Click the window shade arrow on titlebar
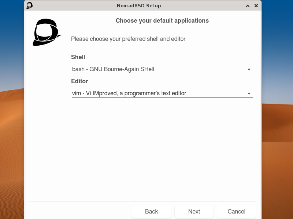Image resolution: width=293 pixels, height=219 pixels. pyautogui.click(x=248, y=5)
